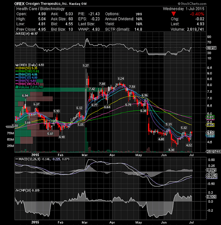Image resolution: width=221 pixels, height=225 pixels.
Task: Click the yellow line swatch for EMA(50)
Action: pos(17,68)
